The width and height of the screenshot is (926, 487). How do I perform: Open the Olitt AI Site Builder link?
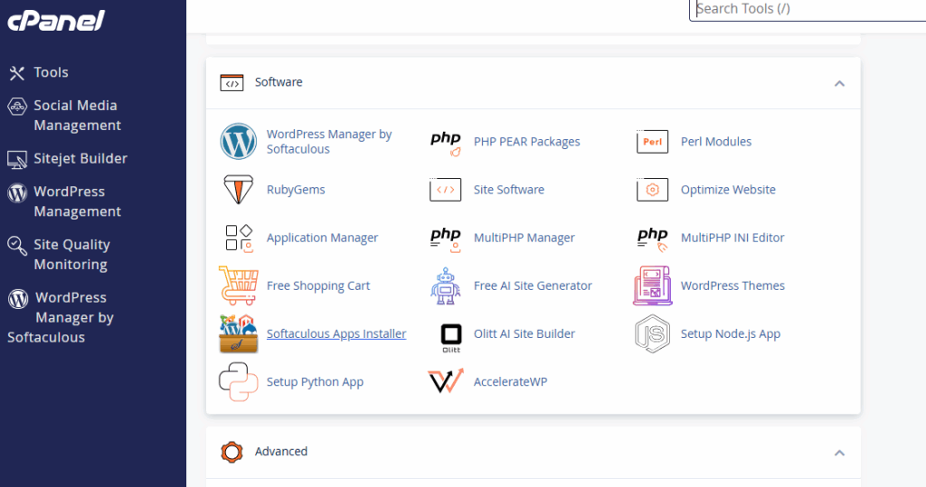point(524,334)
